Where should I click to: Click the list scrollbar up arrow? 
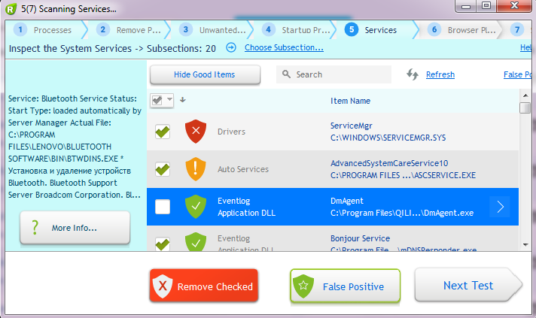coord(525,95)
